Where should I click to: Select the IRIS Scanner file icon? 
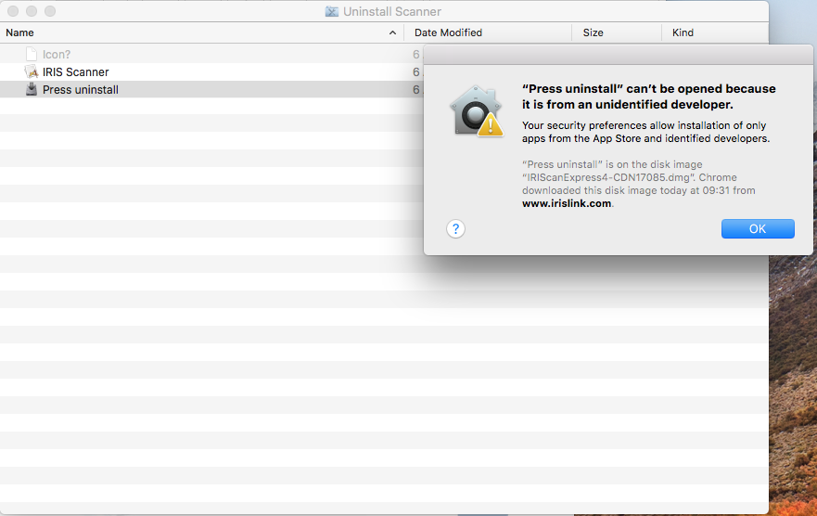(x=32, y=71)
